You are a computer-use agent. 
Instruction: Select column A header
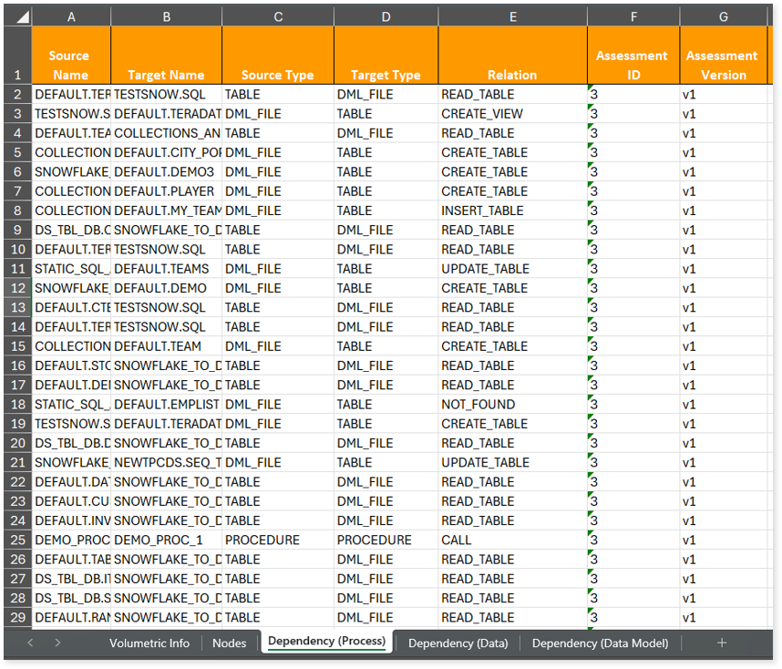click(x=71, y=16)
